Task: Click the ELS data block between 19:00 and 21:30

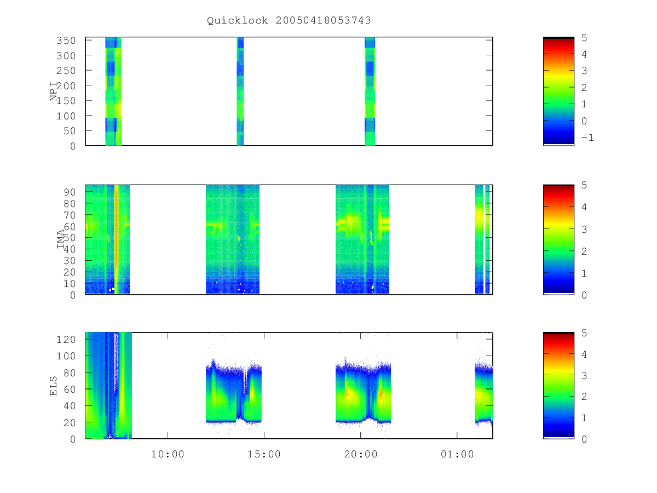Action: (x=363, y=392)
